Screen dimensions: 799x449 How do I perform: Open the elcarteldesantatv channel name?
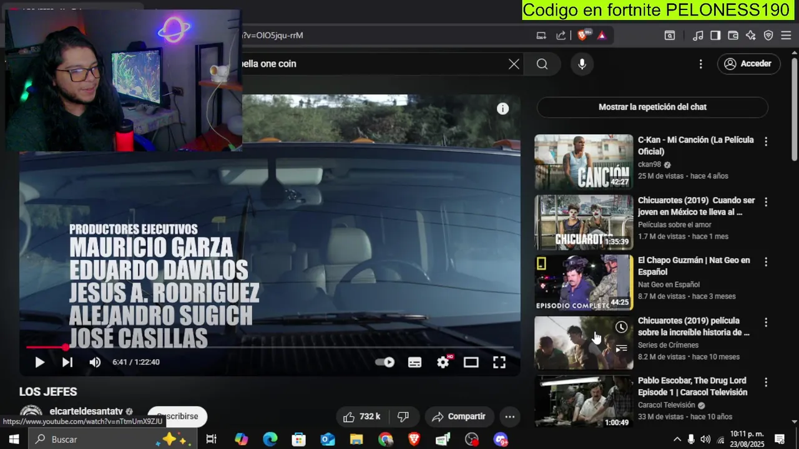[x=86, y=412]
